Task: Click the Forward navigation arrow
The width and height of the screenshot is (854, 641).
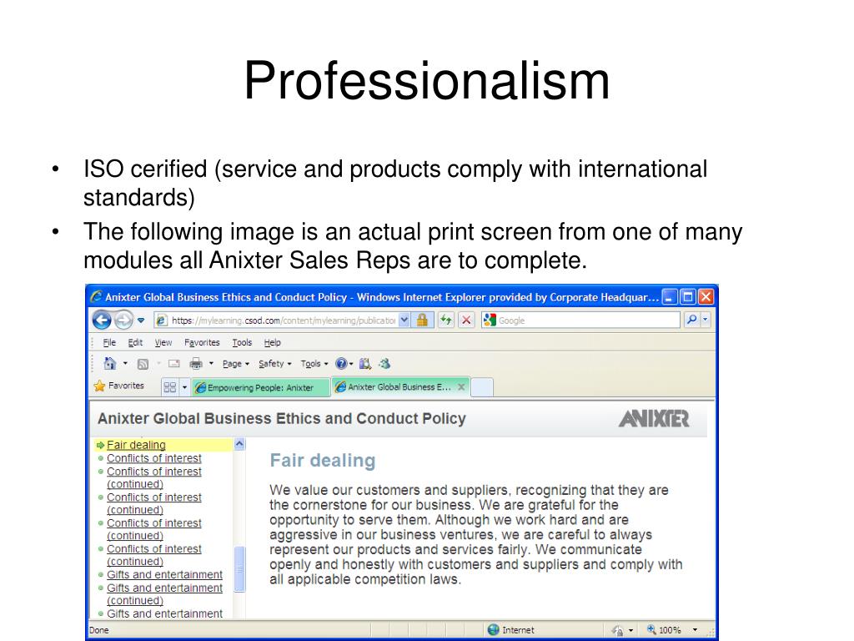Action: (123, 320)
